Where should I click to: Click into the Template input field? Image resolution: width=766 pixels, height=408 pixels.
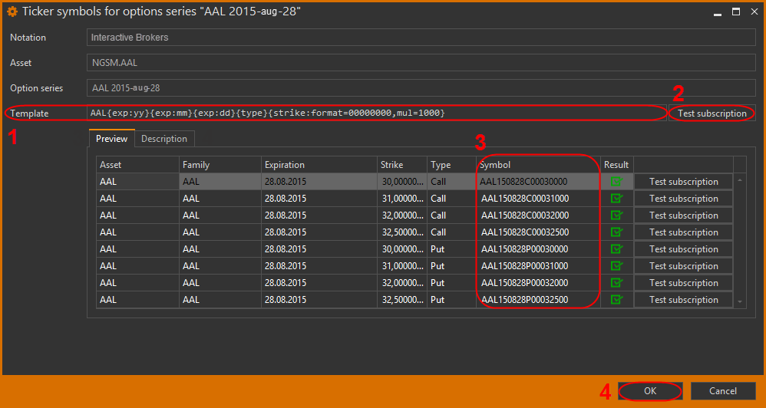tap(376, 113)
